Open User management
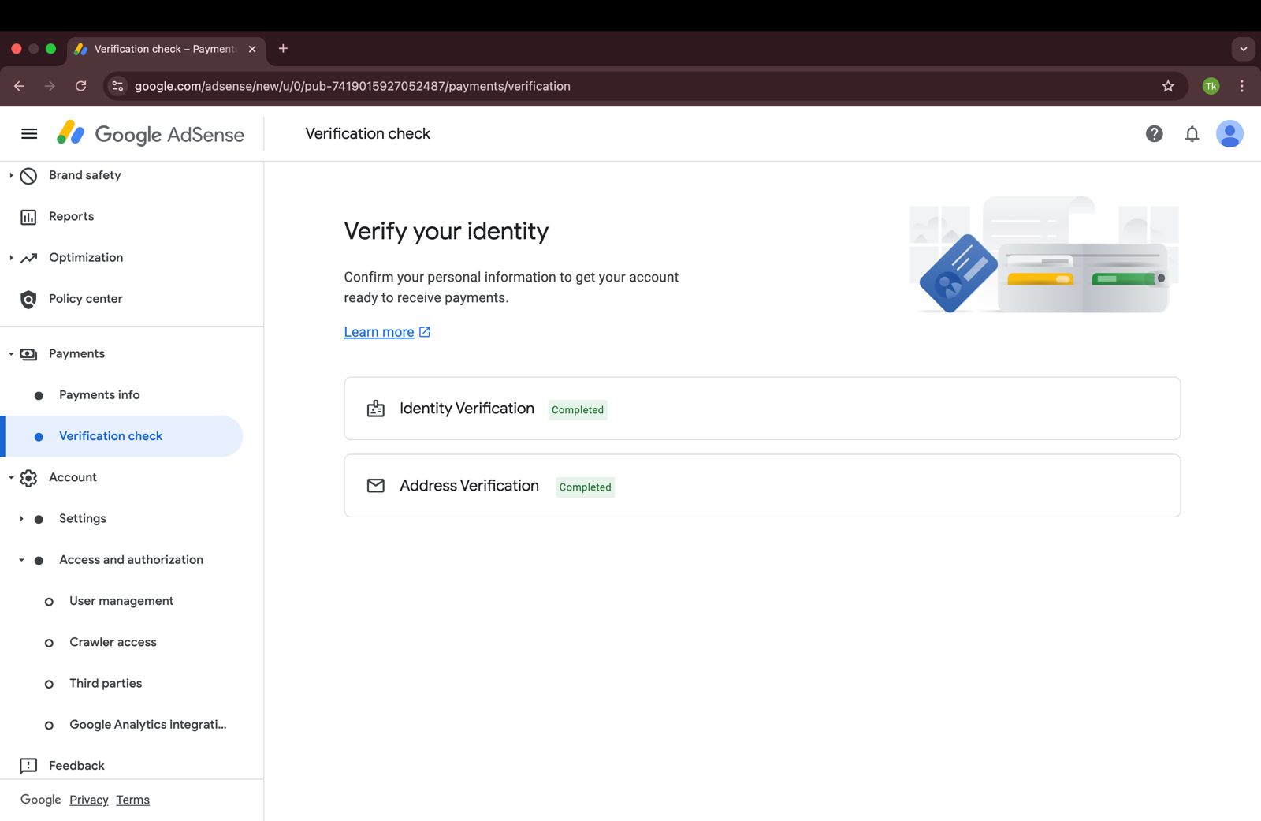The width and height of the screenshot is (1261, 821). point(122,601)
